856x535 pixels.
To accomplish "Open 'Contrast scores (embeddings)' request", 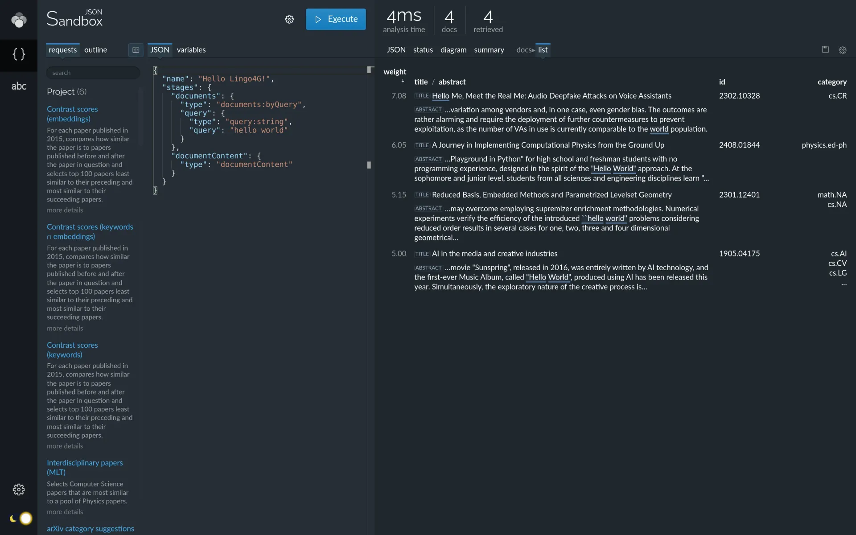I will [x=72, y=114].
